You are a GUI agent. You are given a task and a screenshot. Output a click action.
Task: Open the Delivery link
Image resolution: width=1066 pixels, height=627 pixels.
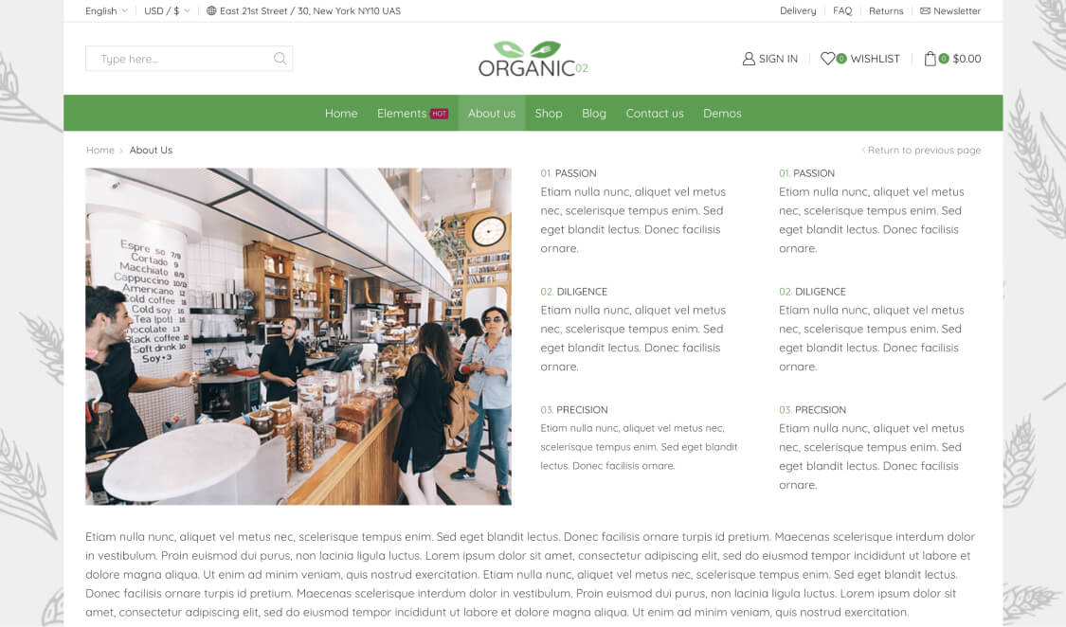click(798, 10)
